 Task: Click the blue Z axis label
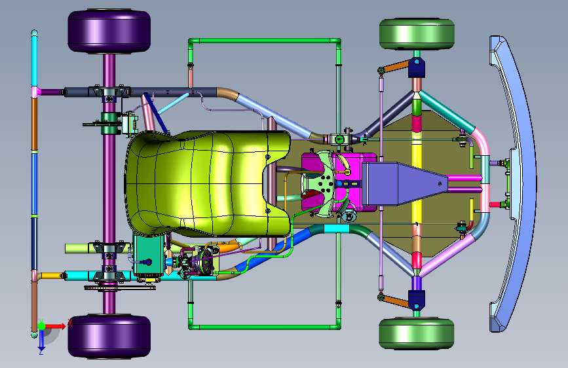[41, 352]
